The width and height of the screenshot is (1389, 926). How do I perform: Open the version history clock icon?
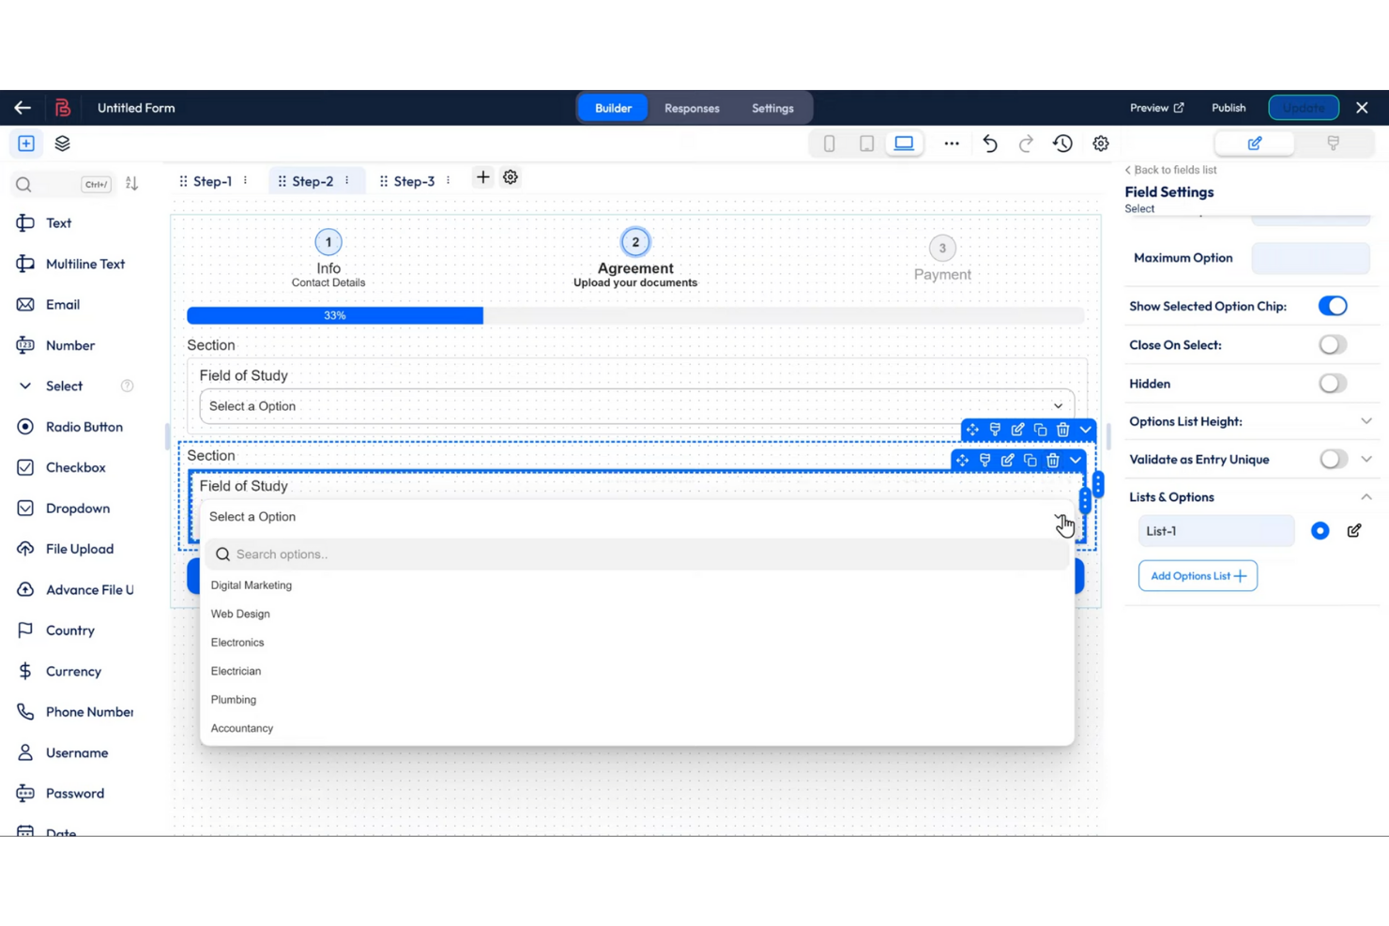pos(1062,144)
